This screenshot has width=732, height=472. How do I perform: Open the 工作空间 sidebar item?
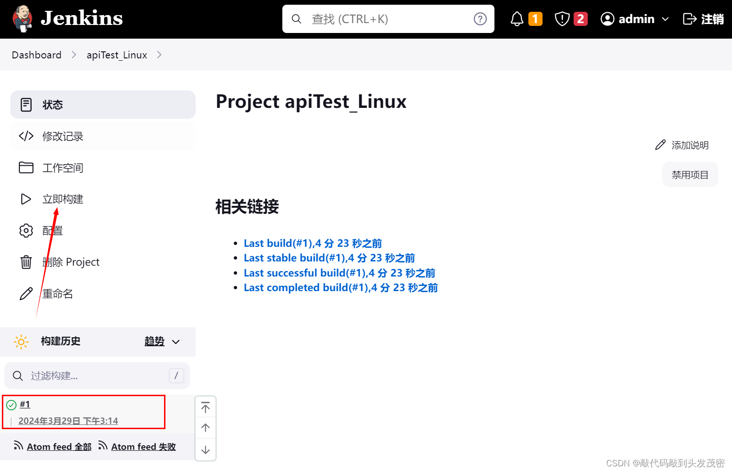63,168
